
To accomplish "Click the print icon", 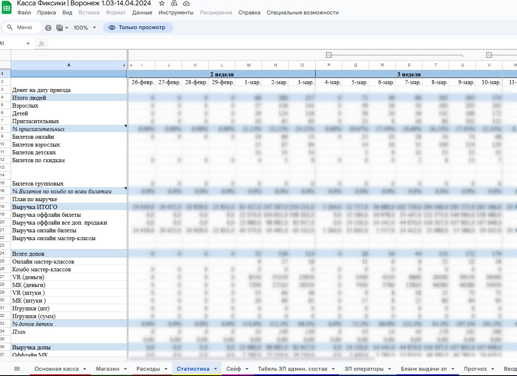I will [48, 28].
